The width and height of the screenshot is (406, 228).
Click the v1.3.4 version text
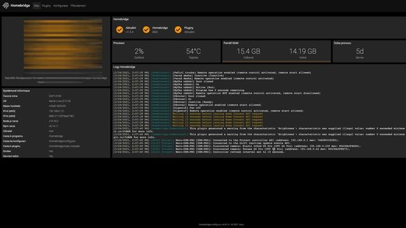point(129,32)
